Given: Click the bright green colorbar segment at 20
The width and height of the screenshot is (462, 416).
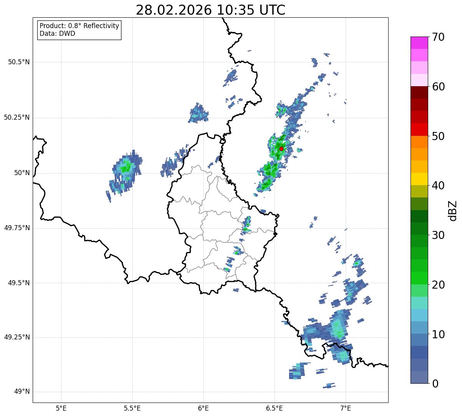Looking at the screenshot, I should pos(419,278).
